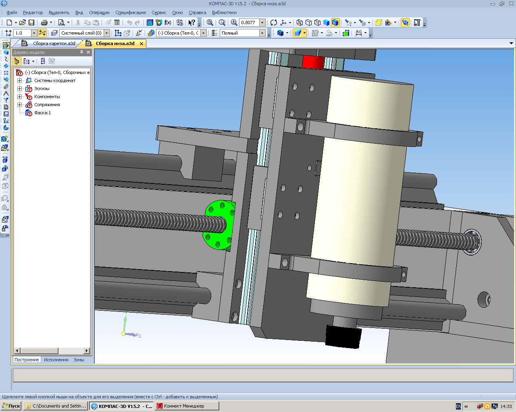Open the Системный слой layer dropdown
516x412 pixels.
(107, 33)
